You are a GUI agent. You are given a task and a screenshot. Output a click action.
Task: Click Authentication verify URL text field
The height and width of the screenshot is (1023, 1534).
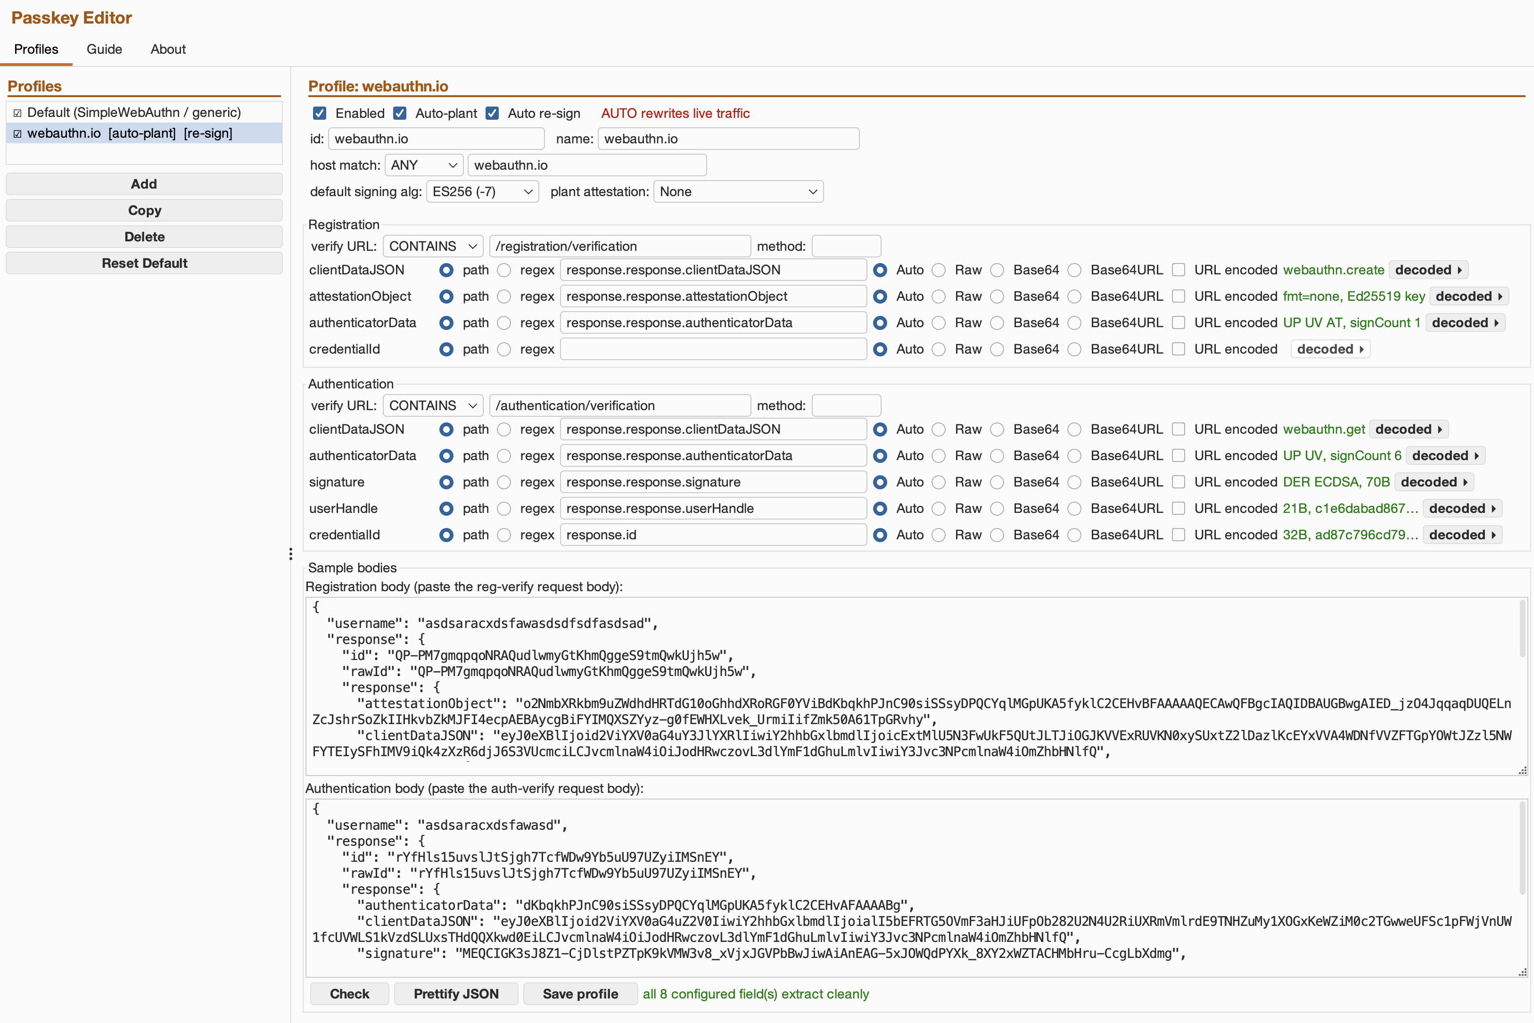pyautogui.click(x=619, y=406)
